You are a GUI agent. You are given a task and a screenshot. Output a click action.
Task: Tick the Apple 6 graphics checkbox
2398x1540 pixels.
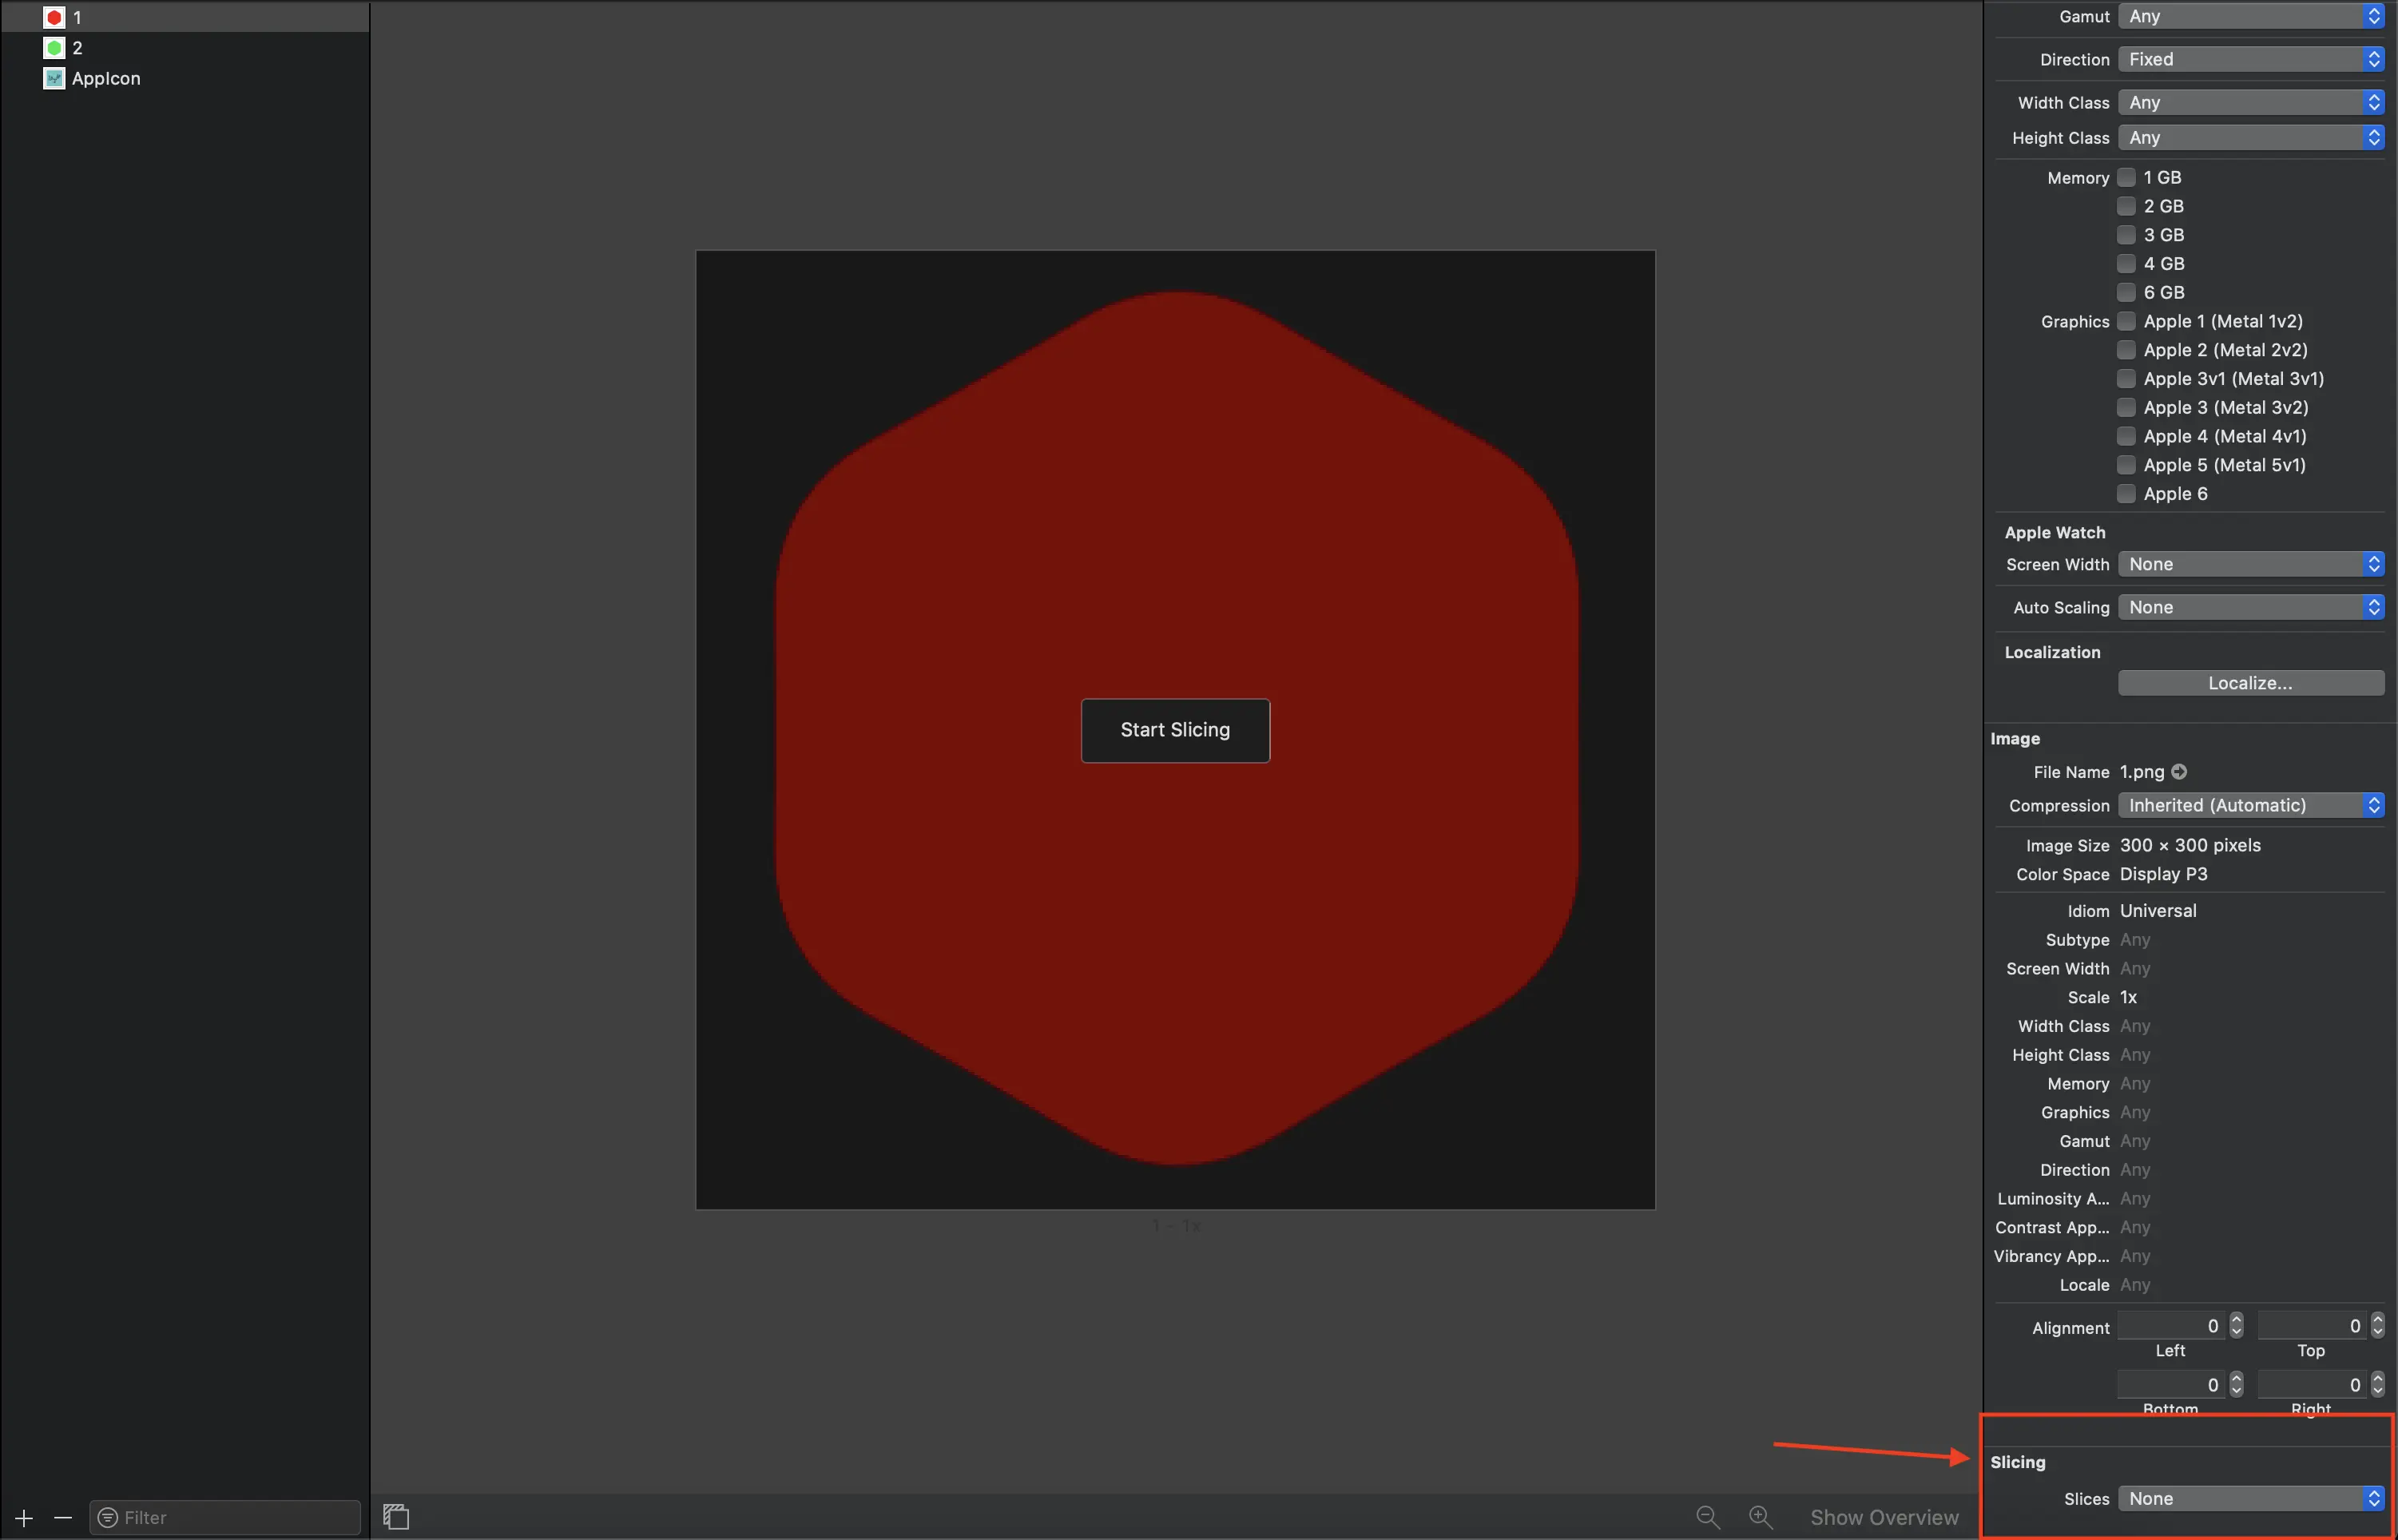[2127, 494]
